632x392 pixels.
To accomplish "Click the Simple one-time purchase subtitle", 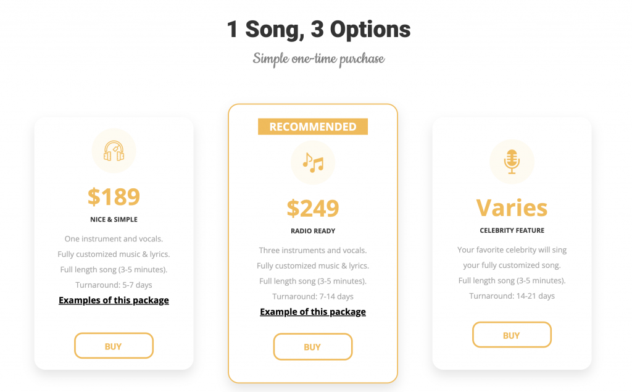I will (x=318, y=59).
